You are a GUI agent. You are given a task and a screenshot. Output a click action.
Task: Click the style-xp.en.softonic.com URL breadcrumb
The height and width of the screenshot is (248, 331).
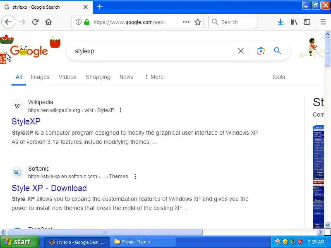[x=78, y=176]
